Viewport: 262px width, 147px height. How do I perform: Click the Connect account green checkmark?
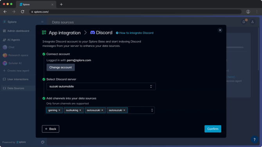click(x=44, y=54)
